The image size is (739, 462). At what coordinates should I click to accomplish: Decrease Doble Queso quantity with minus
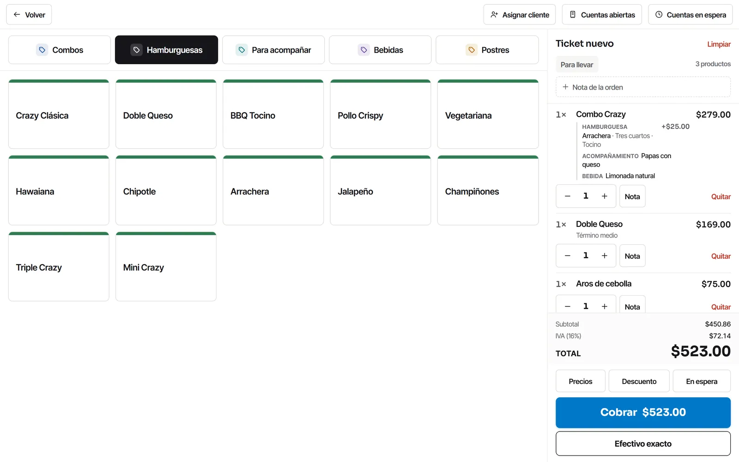click(x=568, y=256)
